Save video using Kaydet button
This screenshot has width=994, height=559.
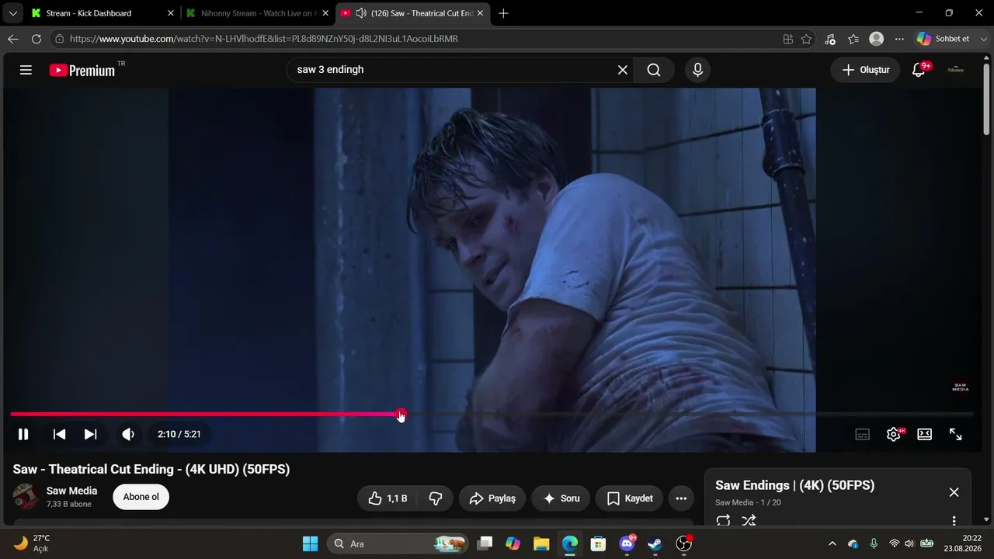coord(629,498)
